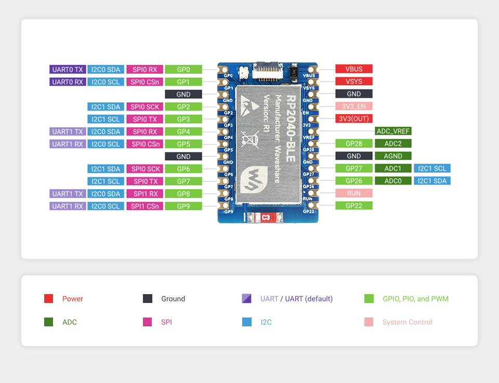The image size is (499, 383).
Task: Click the VBUS power pin label
Action: 354,69
